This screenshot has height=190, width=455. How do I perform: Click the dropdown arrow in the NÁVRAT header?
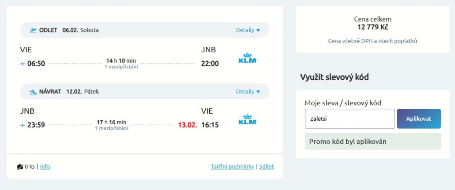coord(258,91)
